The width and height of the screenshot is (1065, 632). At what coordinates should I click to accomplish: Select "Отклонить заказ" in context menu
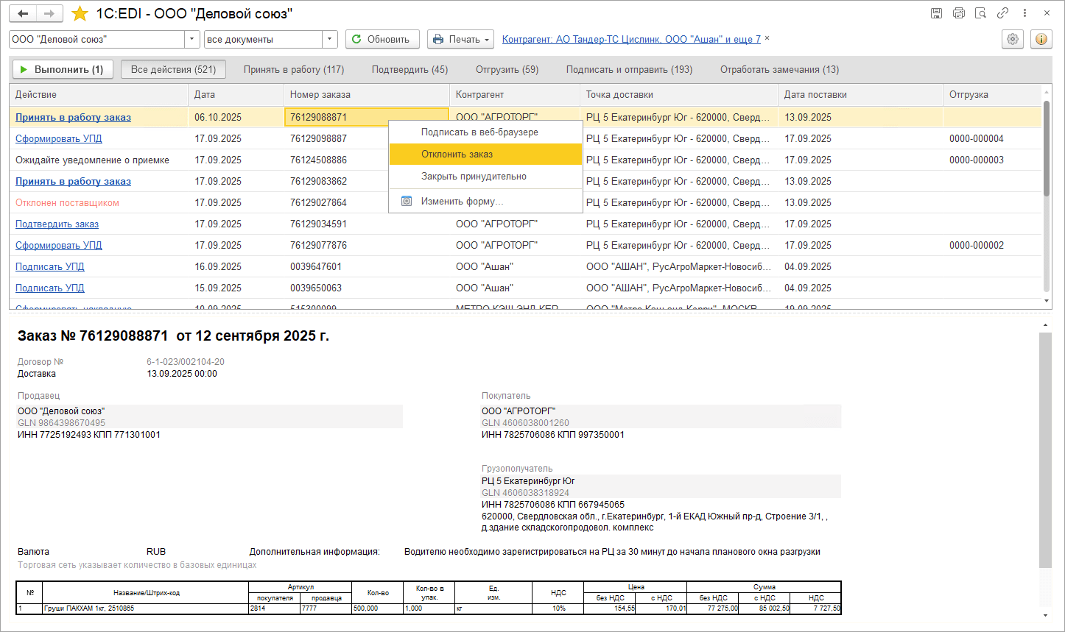coord(457,155)
